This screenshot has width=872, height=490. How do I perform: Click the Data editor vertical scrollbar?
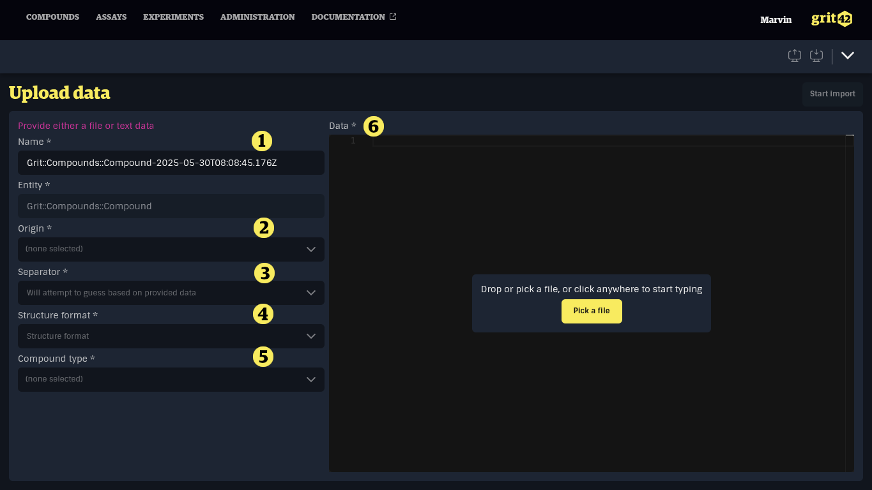(850, 304)
